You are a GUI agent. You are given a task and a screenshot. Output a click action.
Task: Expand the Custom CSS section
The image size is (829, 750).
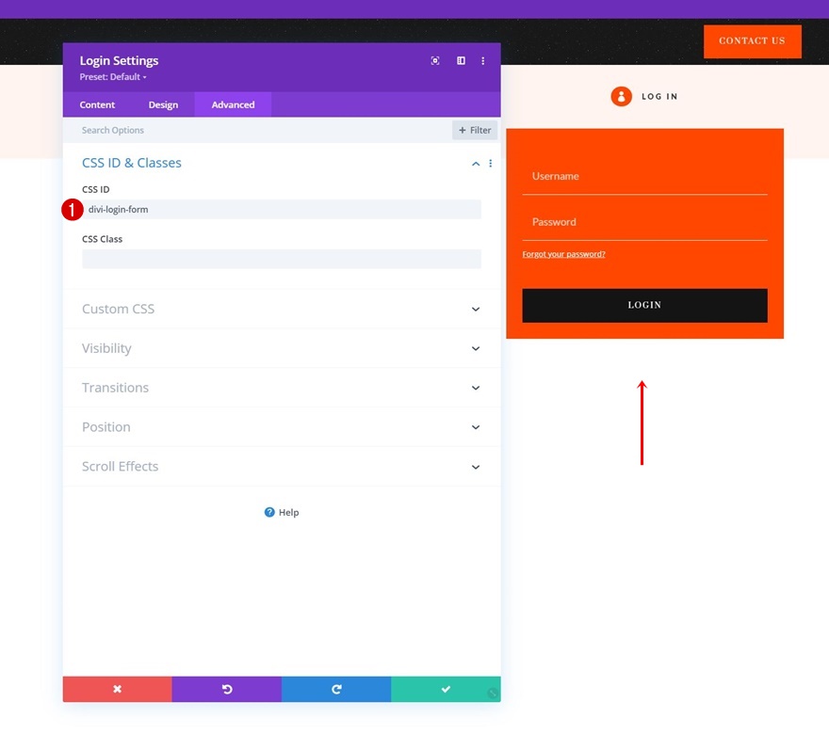[282, 309]
